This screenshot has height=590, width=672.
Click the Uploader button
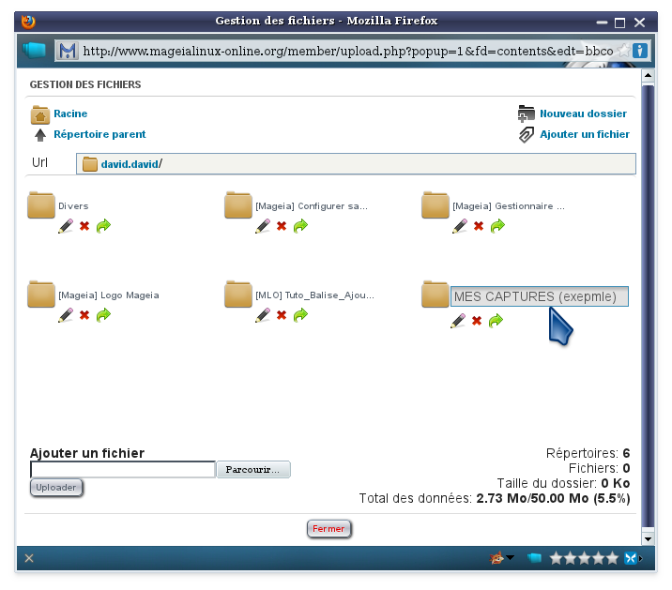(x=56, y=488)
